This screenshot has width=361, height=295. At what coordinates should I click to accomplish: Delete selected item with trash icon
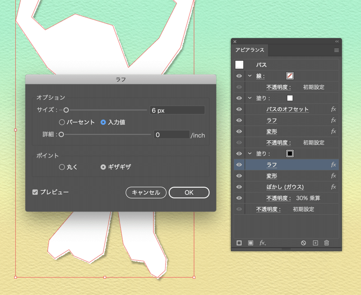coord(327,243)
